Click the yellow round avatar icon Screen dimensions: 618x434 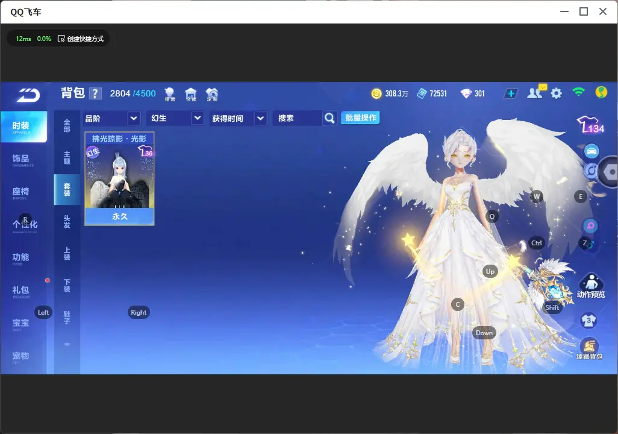click(601, 92)
